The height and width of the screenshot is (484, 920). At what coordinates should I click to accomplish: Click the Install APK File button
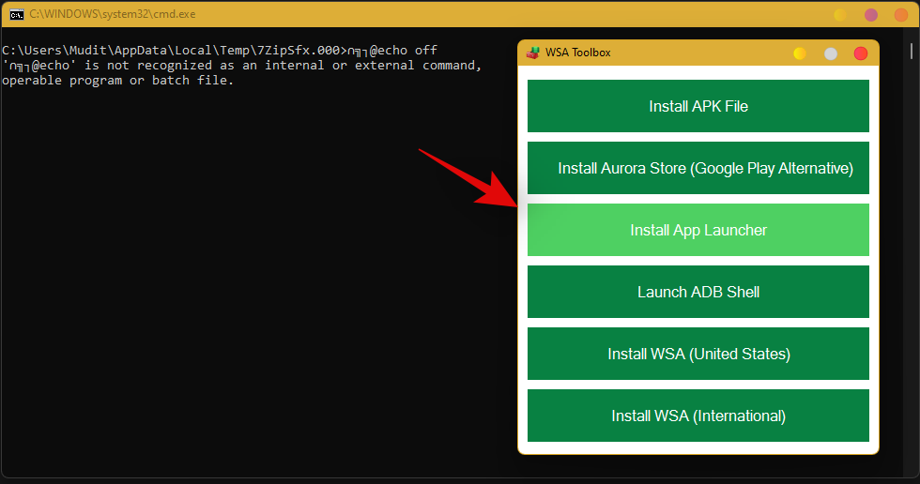[698, 106]
